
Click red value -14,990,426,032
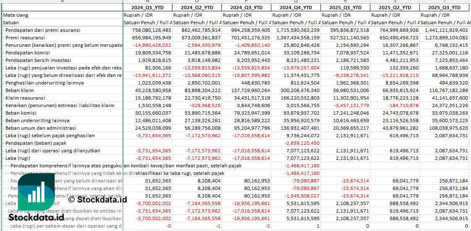pos(152,45)
